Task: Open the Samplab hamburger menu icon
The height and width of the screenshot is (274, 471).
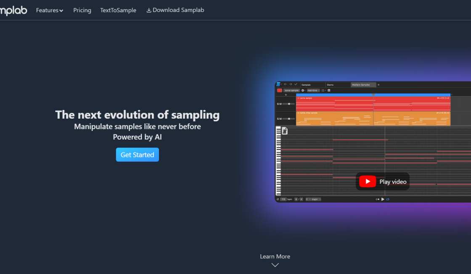Action: pos(278,84)
